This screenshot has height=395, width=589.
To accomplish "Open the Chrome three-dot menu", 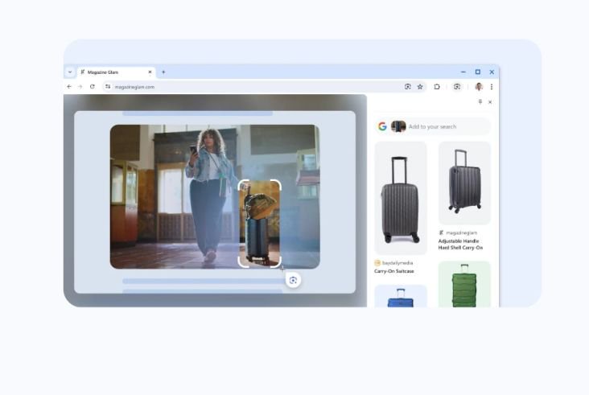I will coord(491,87).
